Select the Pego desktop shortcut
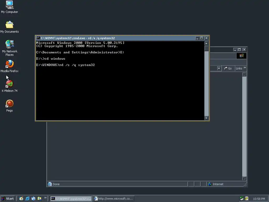 tap(9, 106)
